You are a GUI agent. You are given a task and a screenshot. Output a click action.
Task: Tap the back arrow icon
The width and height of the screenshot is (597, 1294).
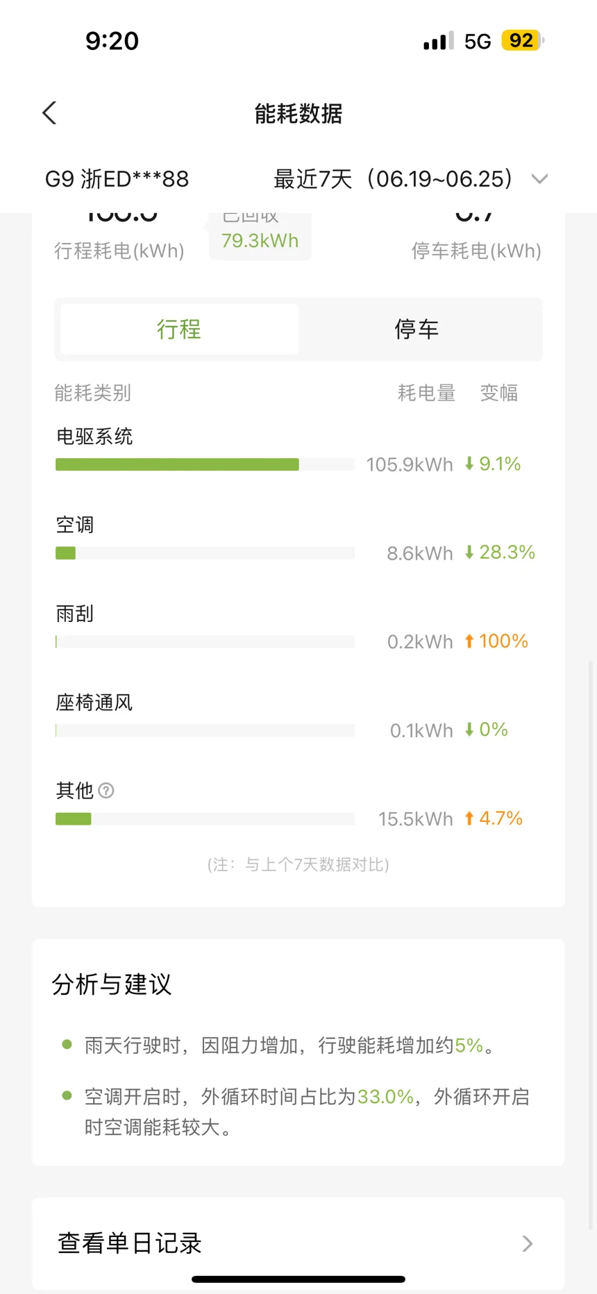click(x=49, y=113)
